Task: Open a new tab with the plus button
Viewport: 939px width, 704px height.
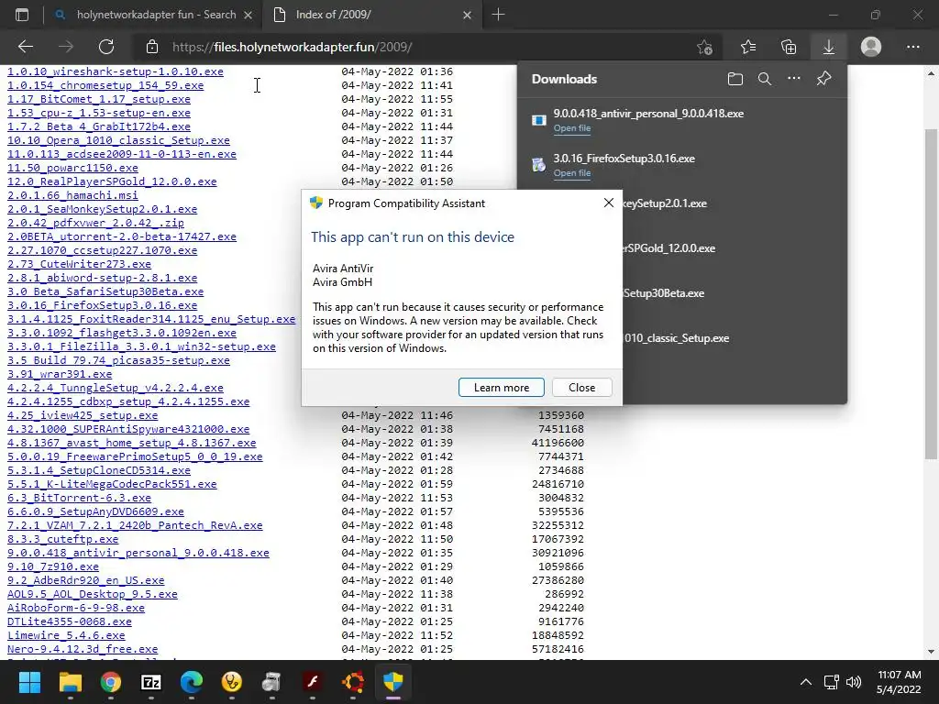Action: [x=498, y=15]
